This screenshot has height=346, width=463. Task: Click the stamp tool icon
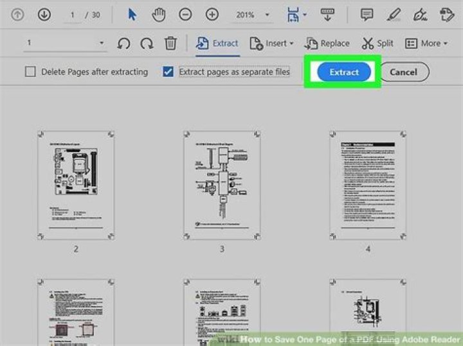coord(447,15)
